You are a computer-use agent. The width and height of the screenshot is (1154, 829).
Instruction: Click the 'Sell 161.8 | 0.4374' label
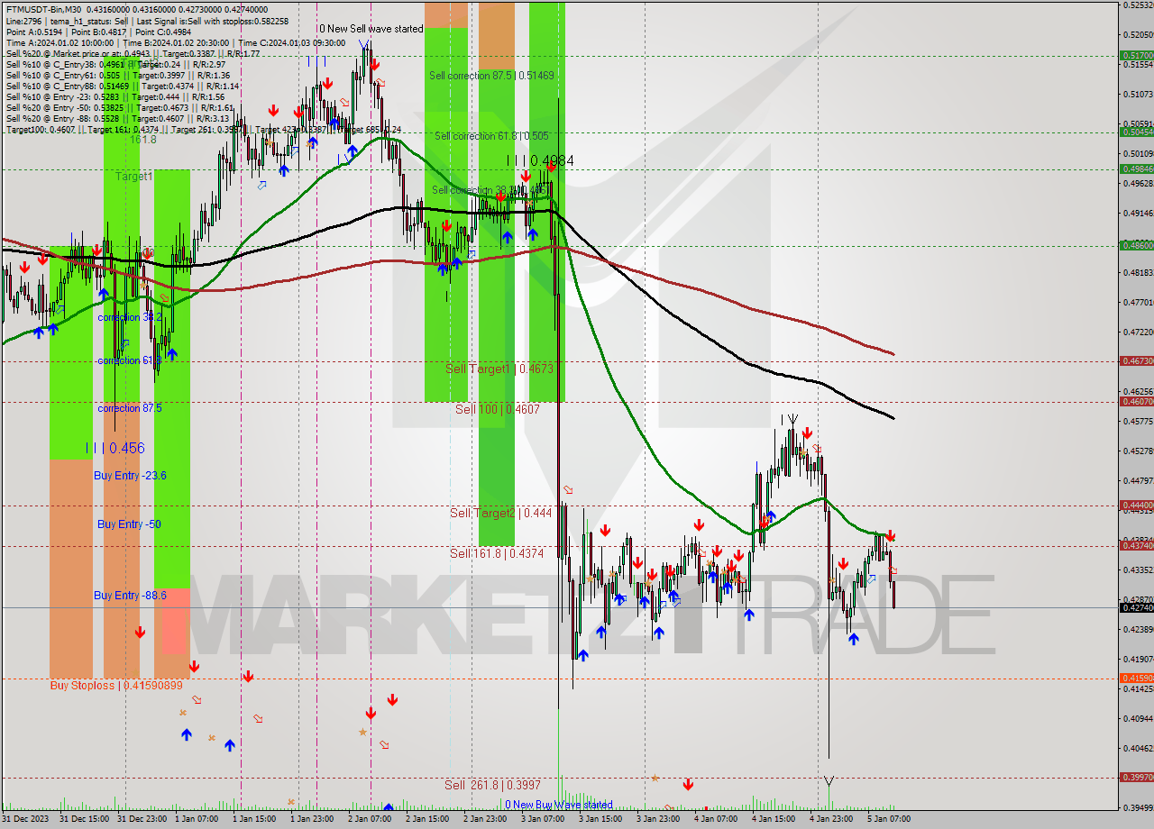pyautogui.click(x=497, y=553)
